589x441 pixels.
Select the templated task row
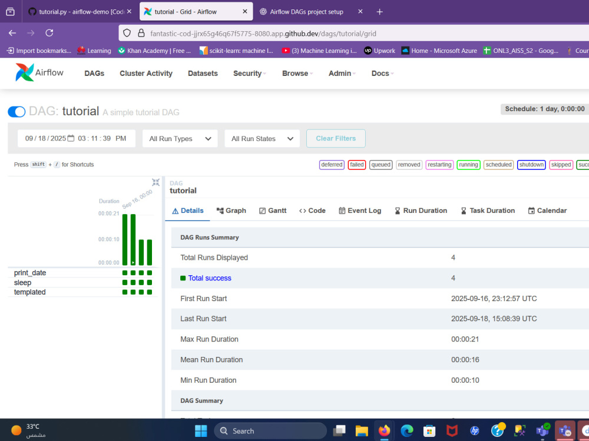[82, 292]
